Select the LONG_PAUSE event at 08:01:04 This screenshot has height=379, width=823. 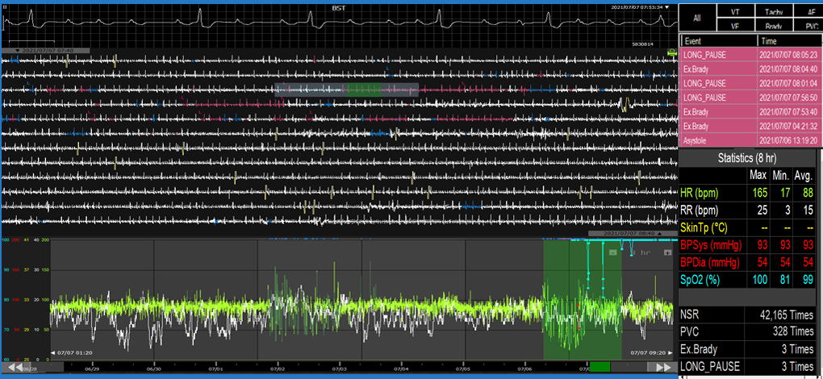click(x=751, y=83)
